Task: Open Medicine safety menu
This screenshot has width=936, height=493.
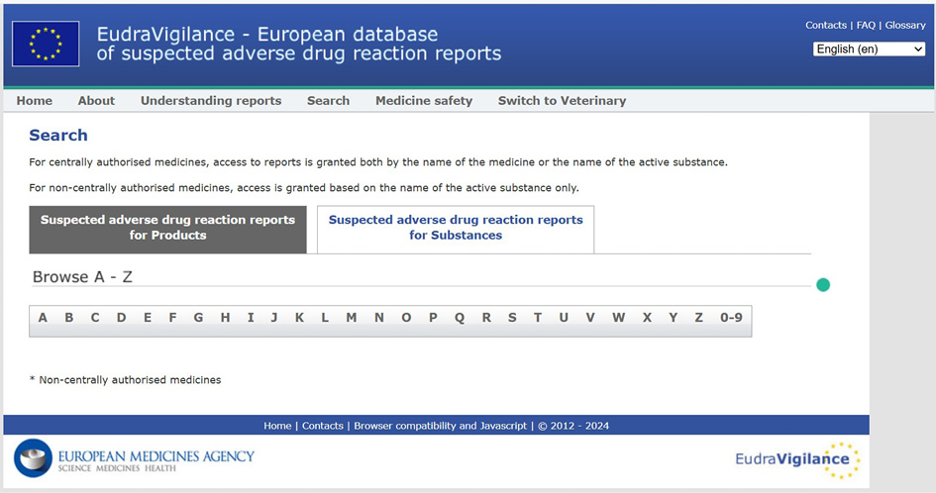Action: 424,100
